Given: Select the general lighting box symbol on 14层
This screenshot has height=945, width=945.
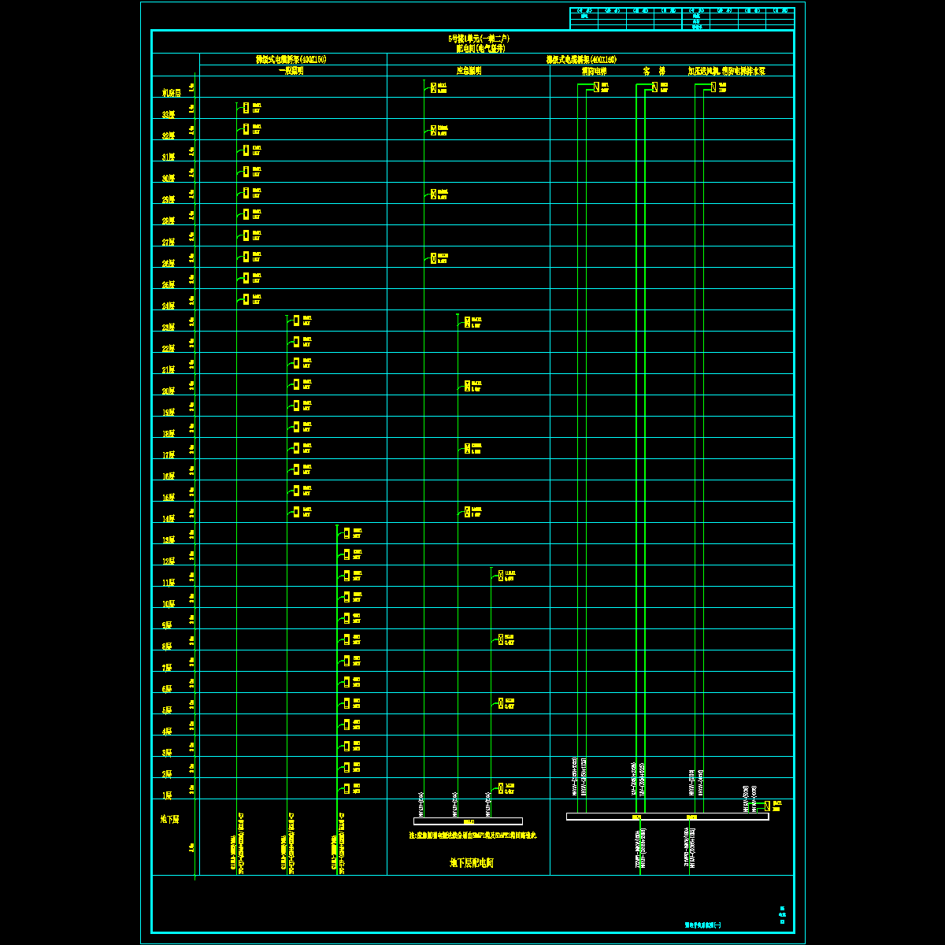Looking at the screenshot, I should [x=296, y=512].
